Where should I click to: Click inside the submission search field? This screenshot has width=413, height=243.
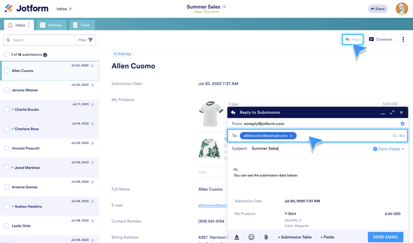(40, 40)
